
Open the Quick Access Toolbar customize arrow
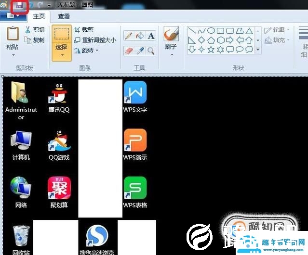click(49, 5)
